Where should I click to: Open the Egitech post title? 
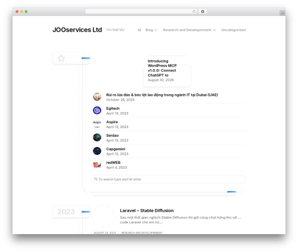[x=113, y=108]
